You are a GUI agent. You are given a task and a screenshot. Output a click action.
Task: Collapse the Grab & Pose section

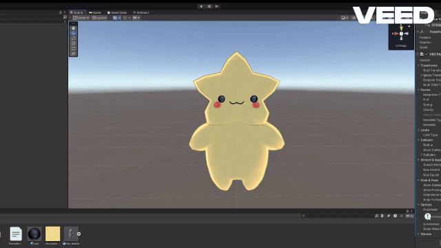(x=418, y=180)
